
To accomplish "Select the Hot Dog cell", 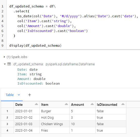I will [55, 117].
